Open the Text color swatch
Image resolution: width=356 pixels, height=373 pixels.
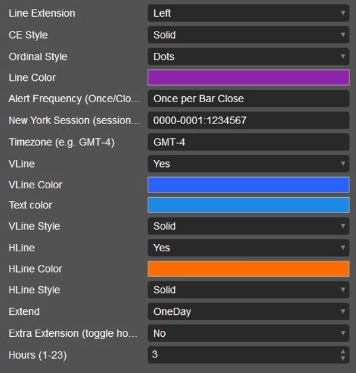(248, 205)
